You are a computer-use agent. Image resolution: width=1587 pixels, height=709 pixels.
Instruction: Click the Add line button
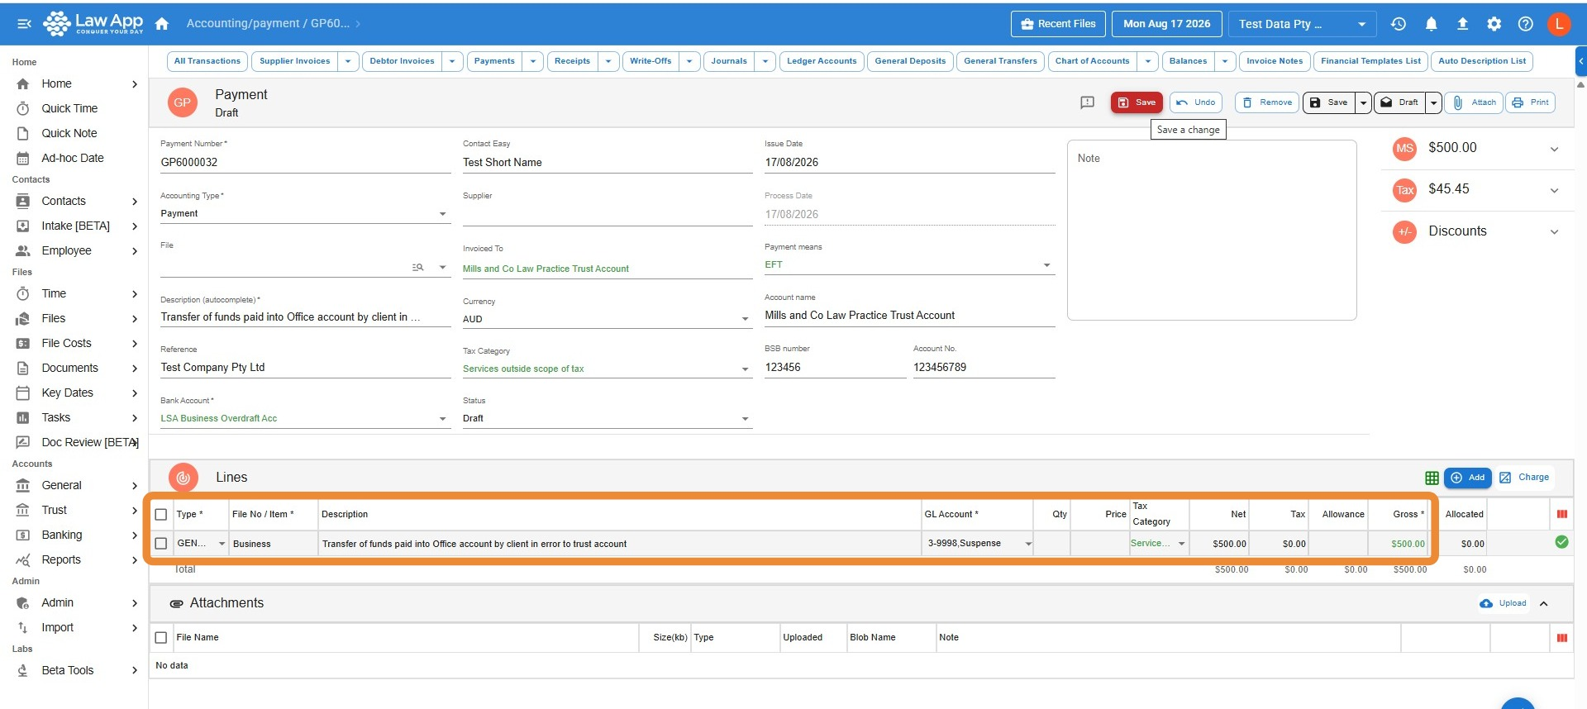pos(1467,478)
